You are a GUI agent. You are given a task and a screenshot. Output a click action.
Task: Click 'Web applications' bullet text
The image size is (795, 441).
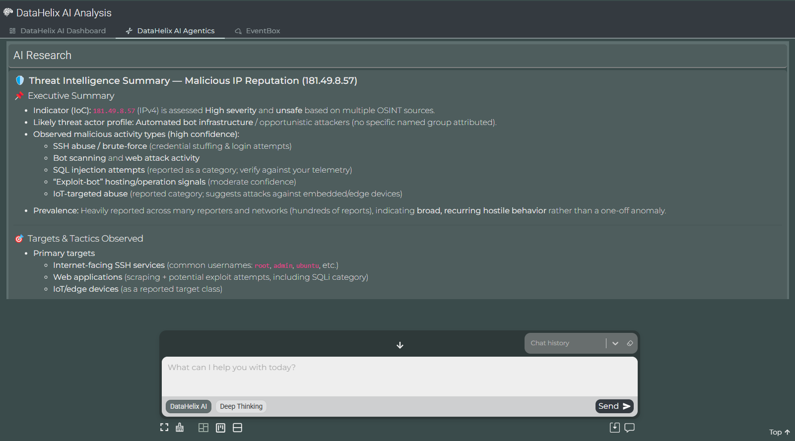click(x=87, y=277)
